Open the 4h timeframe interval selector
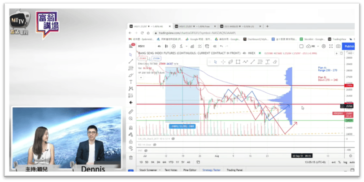This screenshot has width=364, height=182. coord(159,46)
